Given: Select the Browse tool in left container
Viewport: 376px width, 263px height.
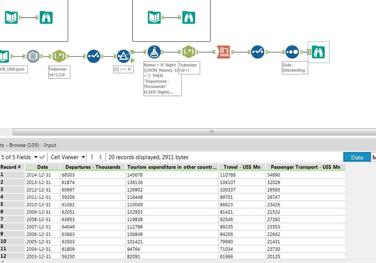Looking at the screenshot, I should pyautogui.click(x=46, y=17).
